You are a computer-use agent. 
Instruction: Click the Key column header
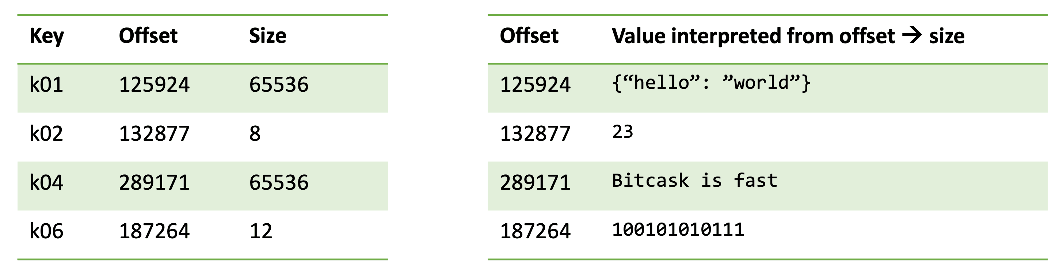(47, 36)
